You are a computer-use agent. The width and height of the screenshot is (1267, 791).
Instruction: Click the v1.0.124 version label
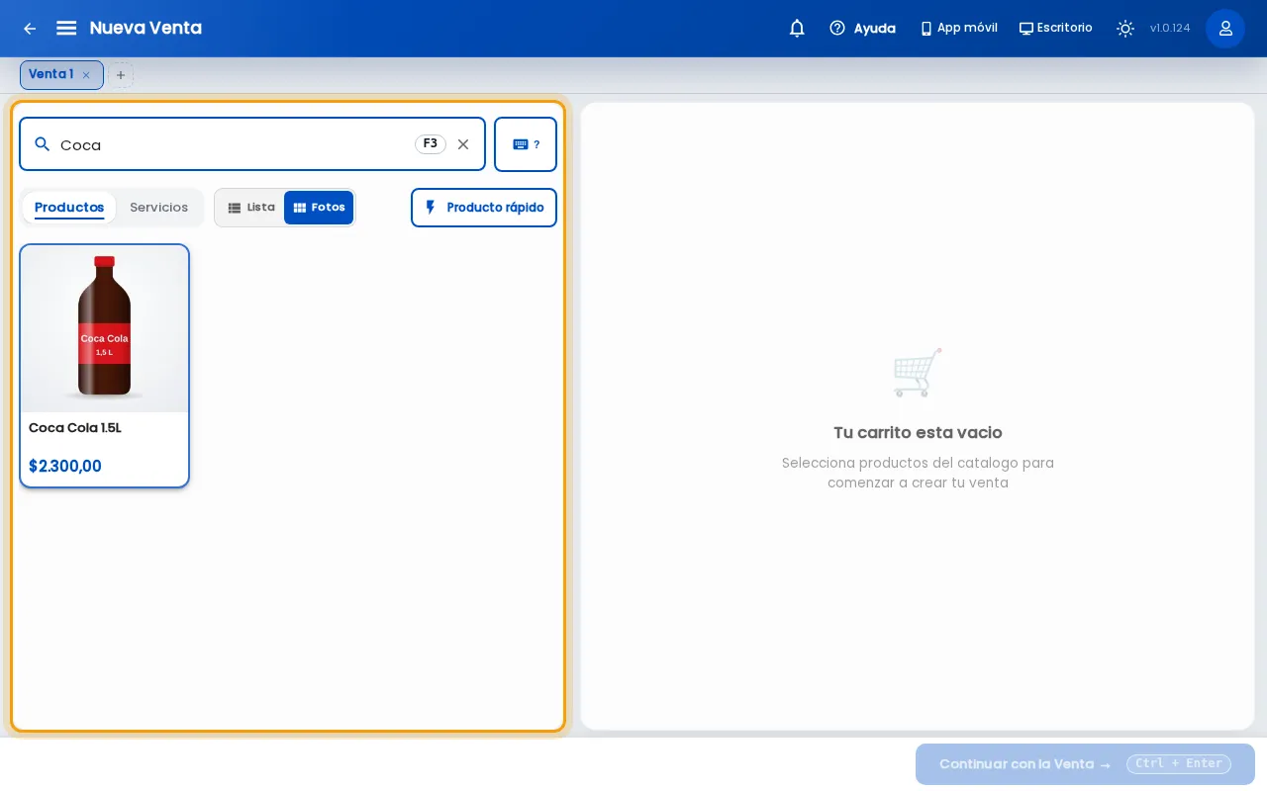pos(1170,28)
